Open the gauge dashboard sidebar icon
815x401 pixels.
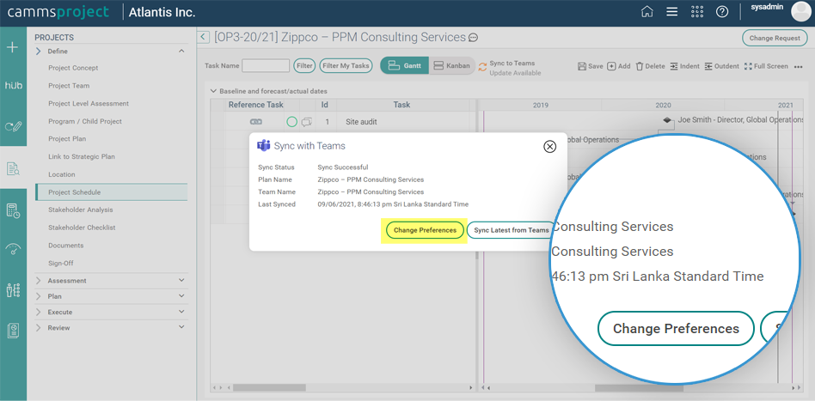pos(13,249)
